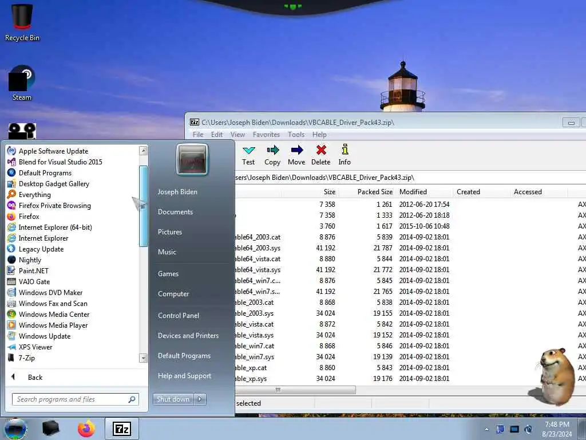Open Firefox from the taskbar
The height and width of the screenshot is (440, 586).
coord(86,429)
